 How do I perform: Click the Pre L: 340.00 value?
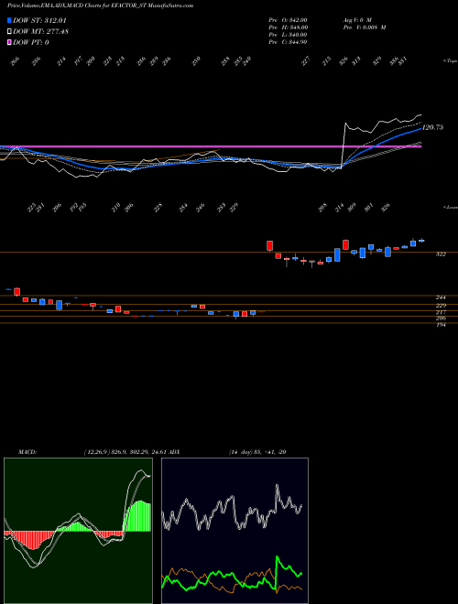pyautogui.click(x=288, y=34)
